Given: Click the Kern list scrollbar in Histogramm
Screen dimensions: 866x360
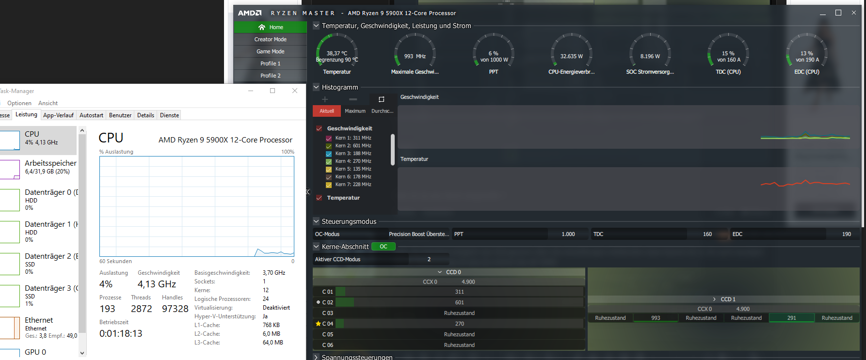Looking at the screenshot, I should [392, 149].
